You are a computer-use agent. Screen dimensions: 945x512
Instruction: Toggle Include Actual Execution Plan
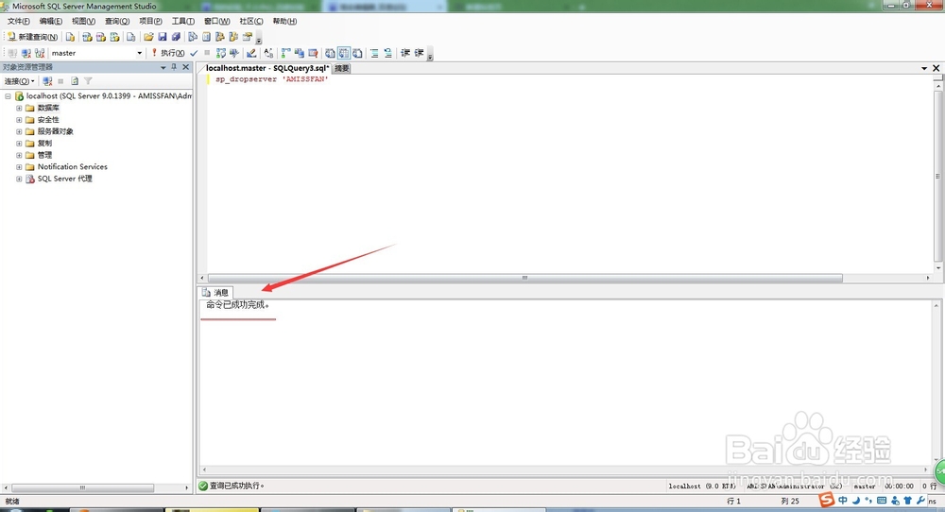point(285,53)
